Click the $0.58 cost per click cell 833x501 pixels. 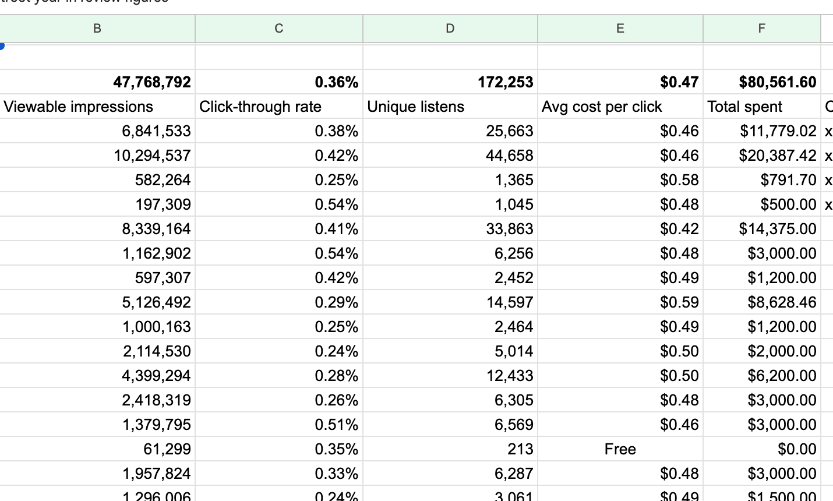(620, 180)
